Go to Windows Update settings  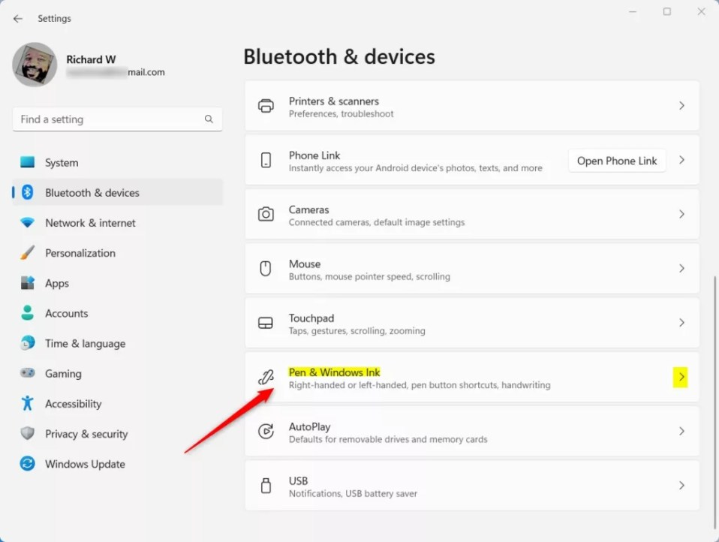pos(85,464)
